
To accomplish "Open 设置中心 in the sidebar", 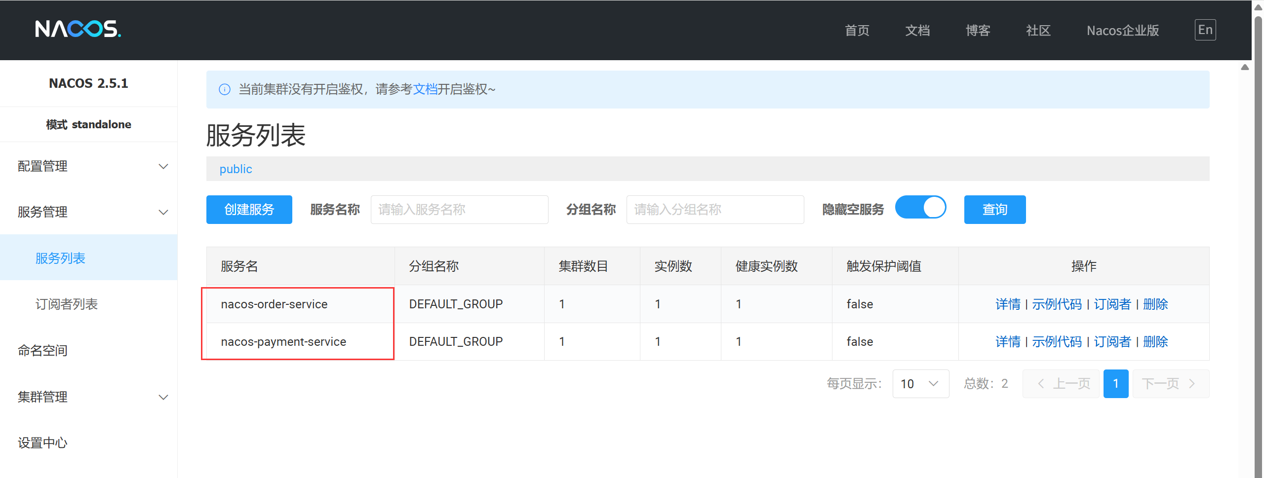I will (x=42, y=443).
